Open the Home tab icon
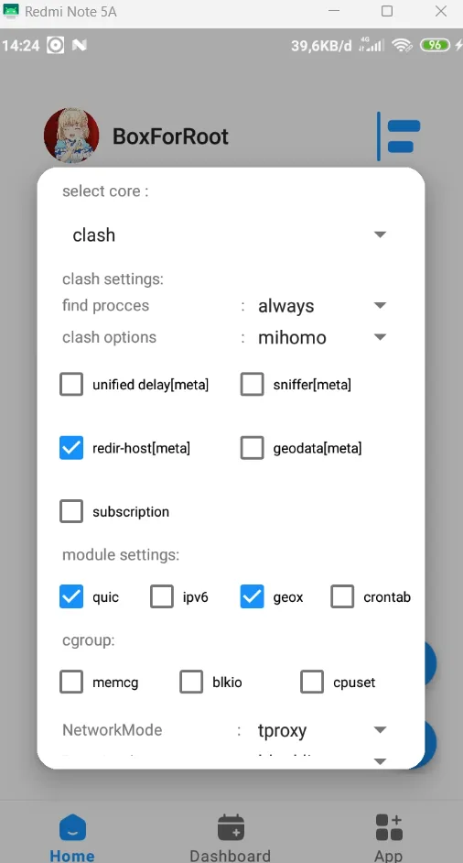This screenshot has width=463, height=863. coord(72,827)
